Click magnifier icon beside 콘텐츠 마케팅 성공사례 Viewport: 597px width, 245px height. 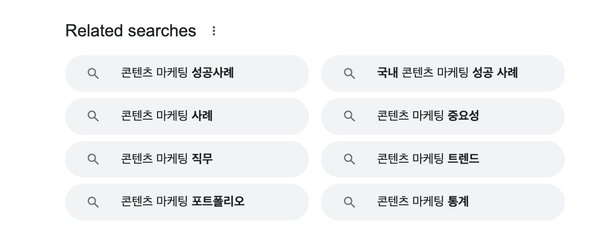[x=93, y=73]
